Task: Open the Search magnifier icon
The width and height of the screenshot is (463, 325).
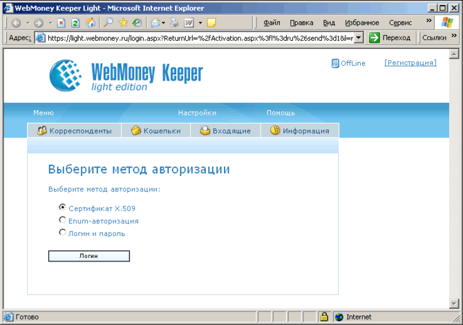Action: 108,22
